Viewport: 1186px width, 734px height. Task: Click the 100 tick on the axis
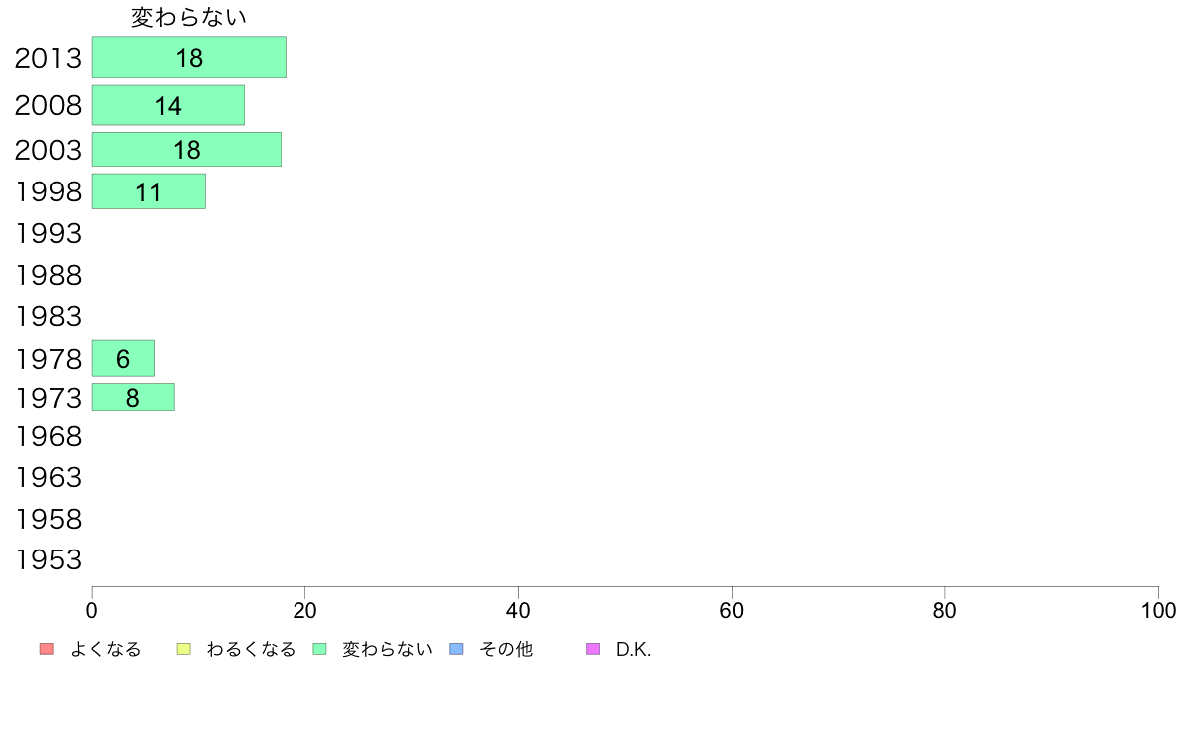coord(1158,610)
